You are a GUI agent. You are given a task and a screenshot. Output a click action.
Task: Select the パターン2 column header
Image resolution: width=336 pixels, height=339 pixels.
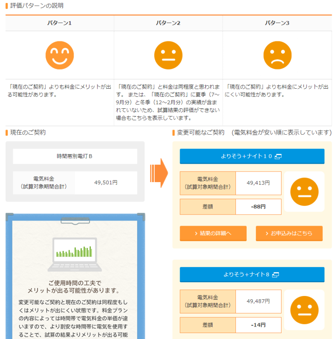(x=168, y=23)
